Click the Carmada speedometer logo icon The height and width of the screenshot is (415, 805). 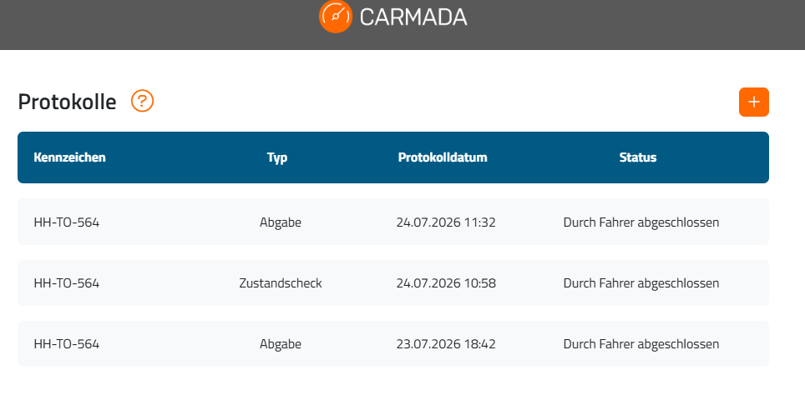[335, 17]
